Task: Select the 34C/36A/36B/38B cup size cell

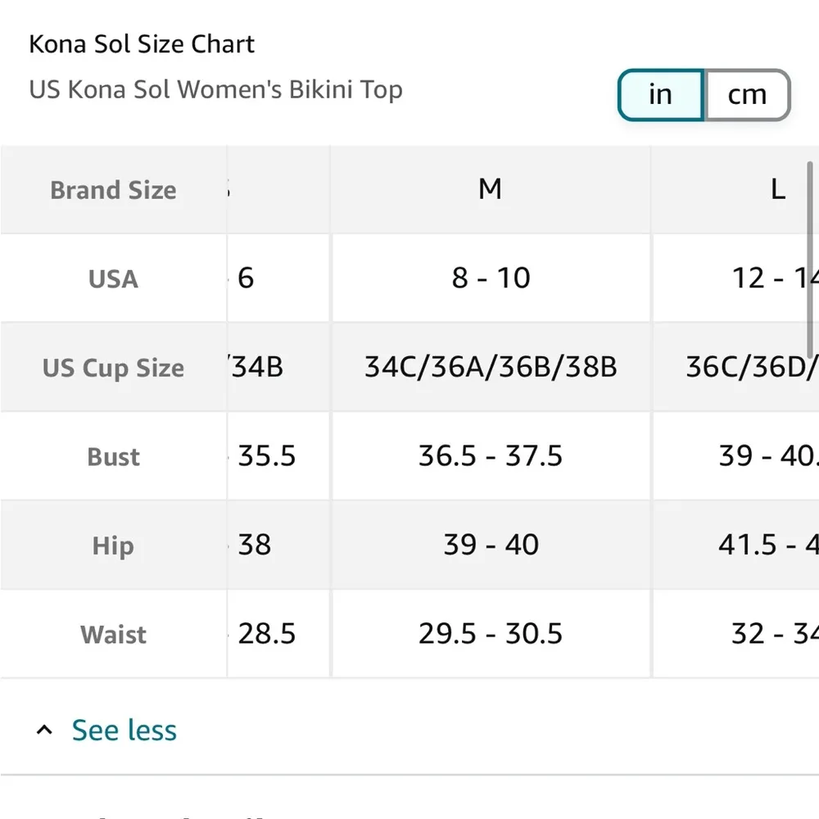Action: point(490,367)
